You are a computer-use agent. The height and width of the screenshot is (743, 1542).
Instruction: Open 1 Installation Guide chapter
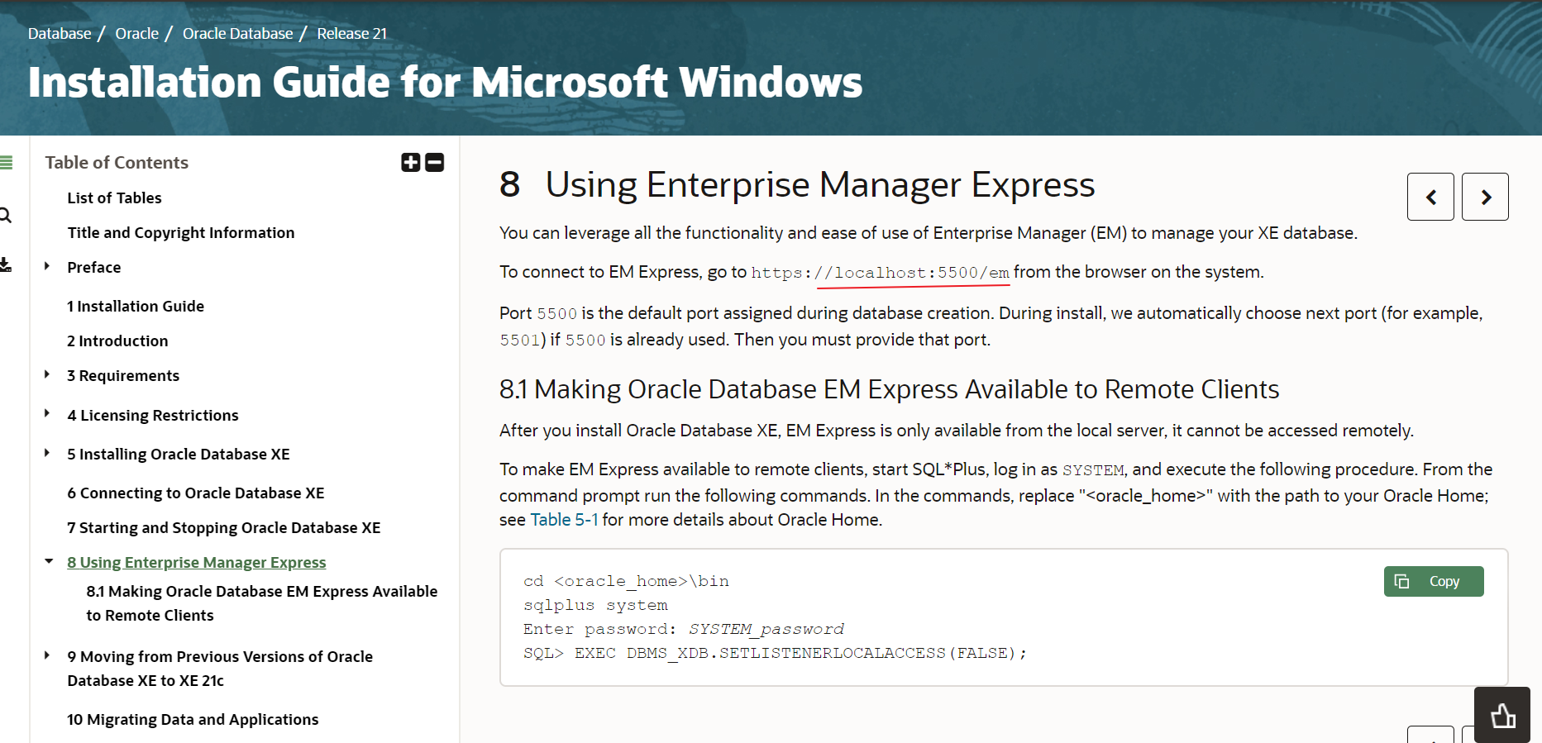tap(136, 307)
